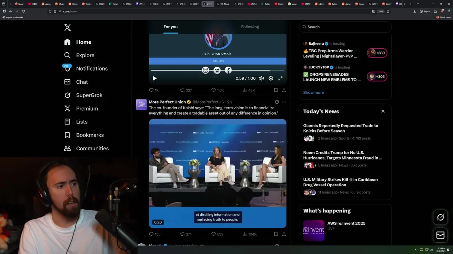Viewport: 453px width, 254px height.
Task: Expand the live list with Show more
Action: click(314, 92)
